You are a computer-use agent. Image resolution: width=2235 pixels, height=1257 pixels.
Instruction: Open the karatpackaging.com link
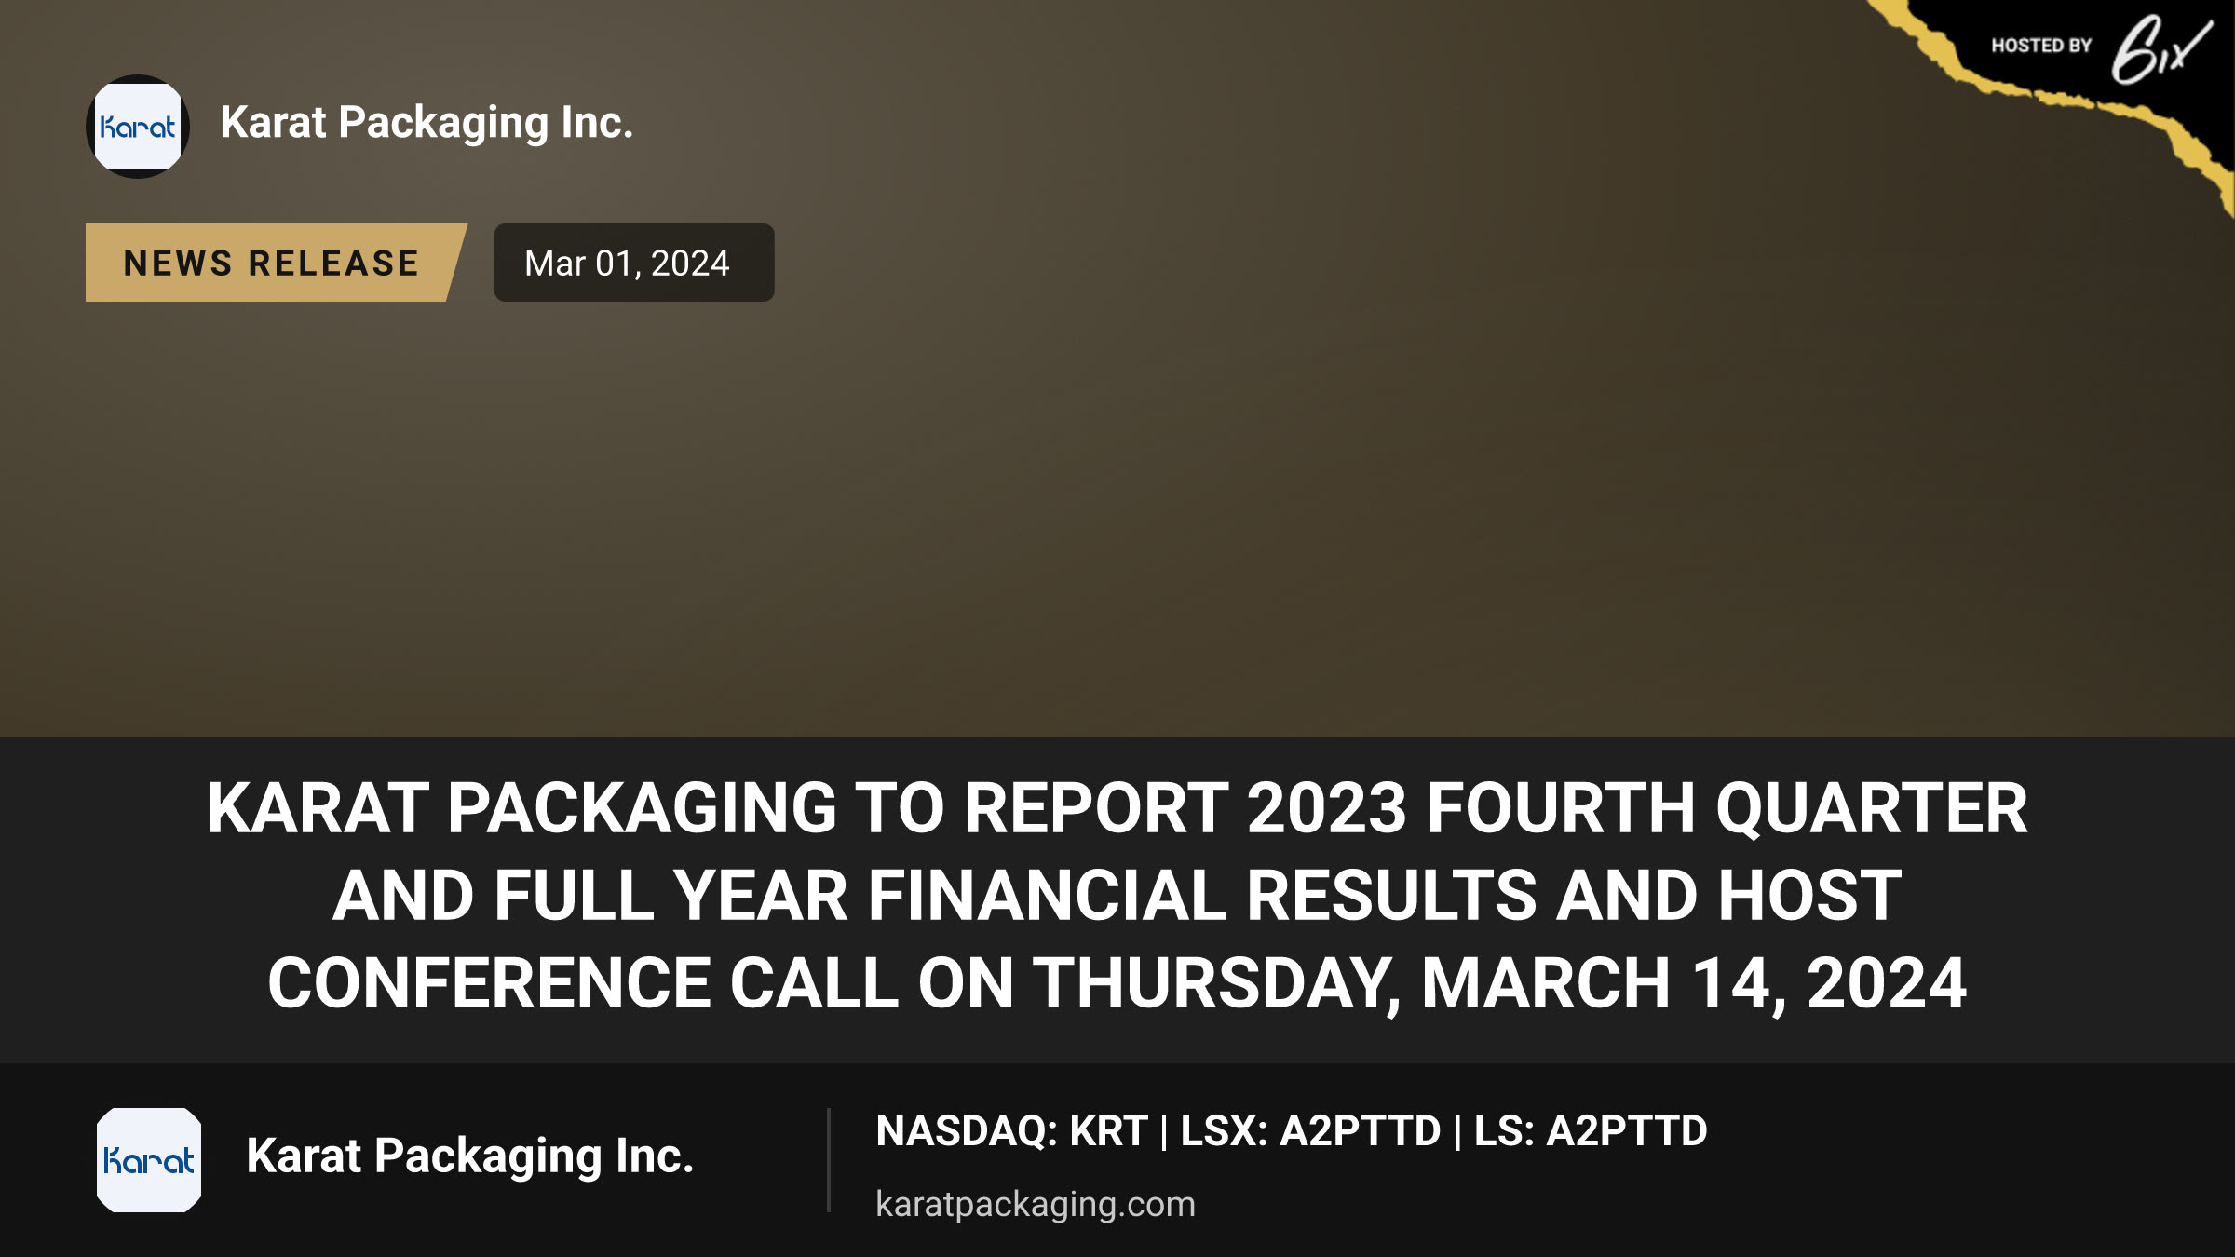[1036, 1204]
